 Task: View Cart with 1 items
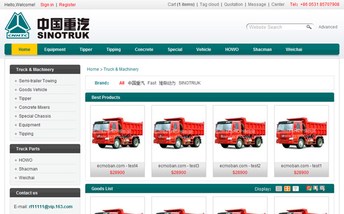181,4
